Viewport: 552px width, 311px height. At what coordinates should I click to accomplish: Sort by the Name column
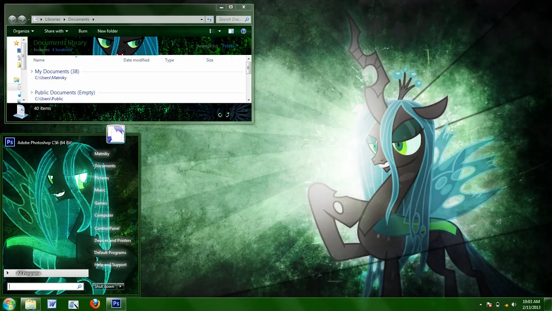39,60
